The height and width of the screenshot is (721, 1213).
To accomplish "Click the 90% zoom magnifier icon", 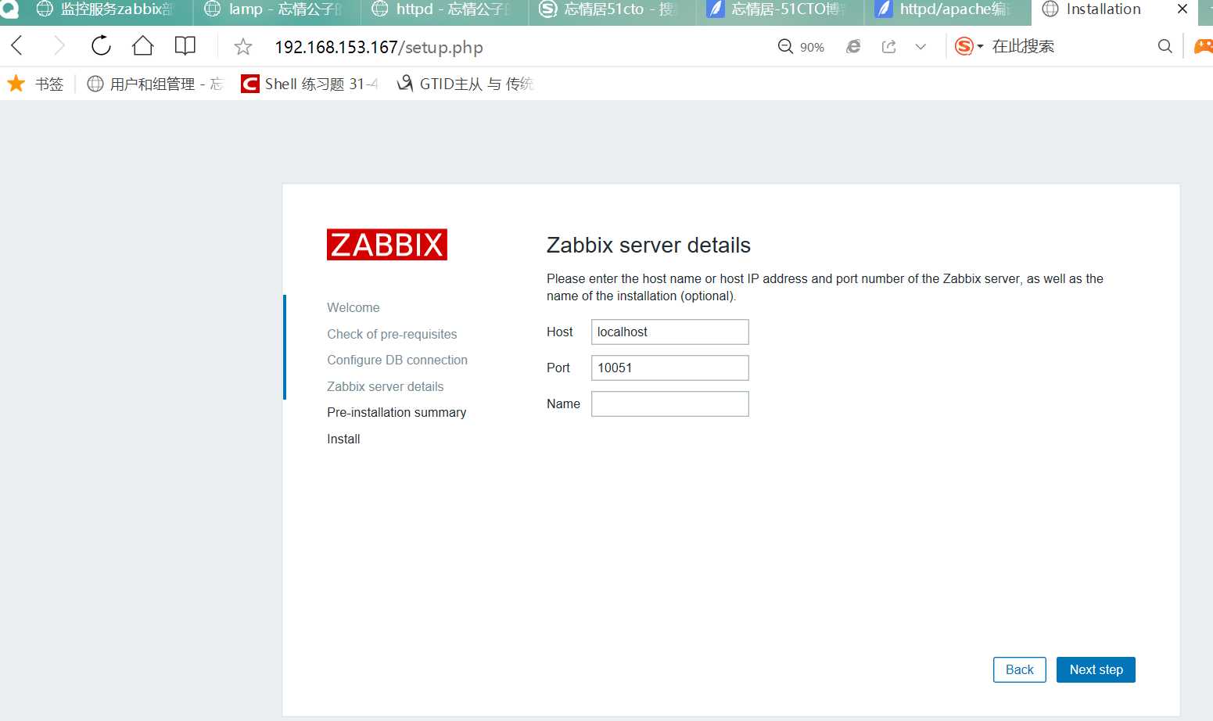I will coord(786,47).
